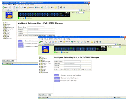The width and height of the screenshot is (126, 100).
Task: Open the Favorites menu in the back window
Action: point(20,5)
